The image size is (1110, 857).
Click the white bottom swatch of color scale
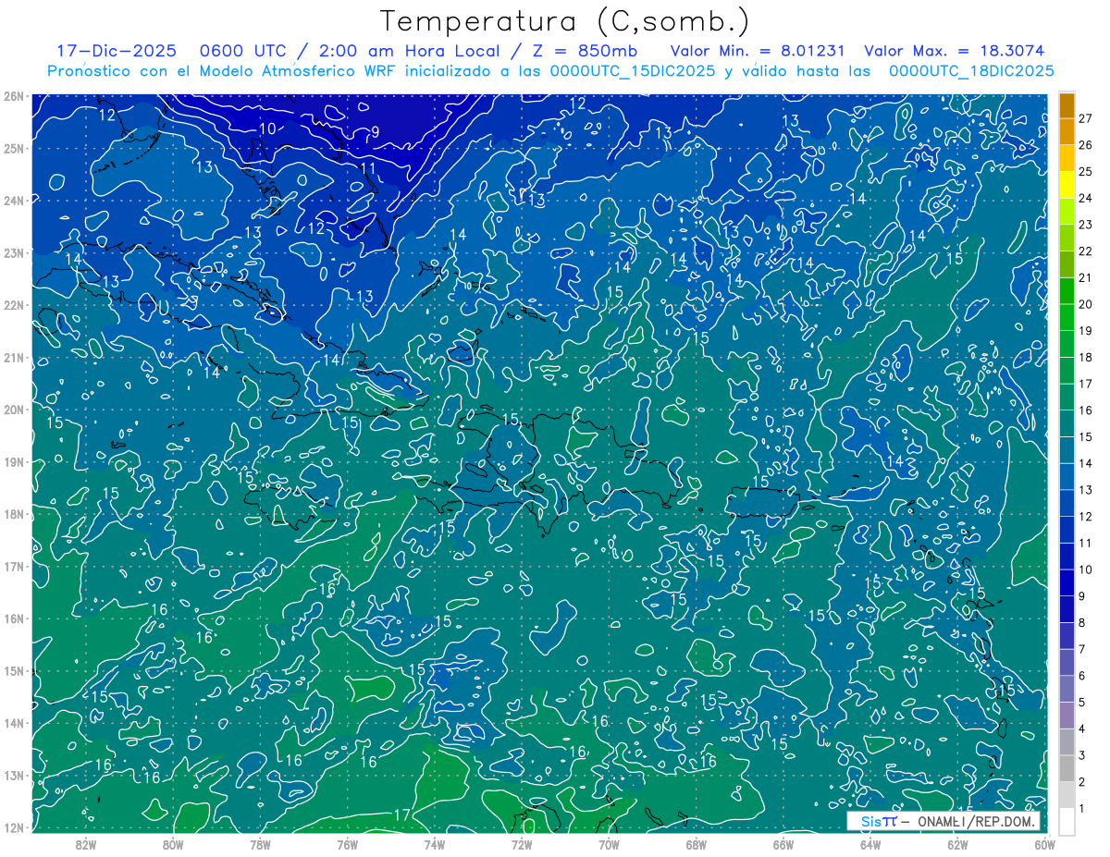pyautogui.click(x=1067, y=821)
